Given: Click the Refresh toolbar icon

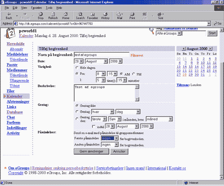Looking at the screenshot, I should [53, 16].
